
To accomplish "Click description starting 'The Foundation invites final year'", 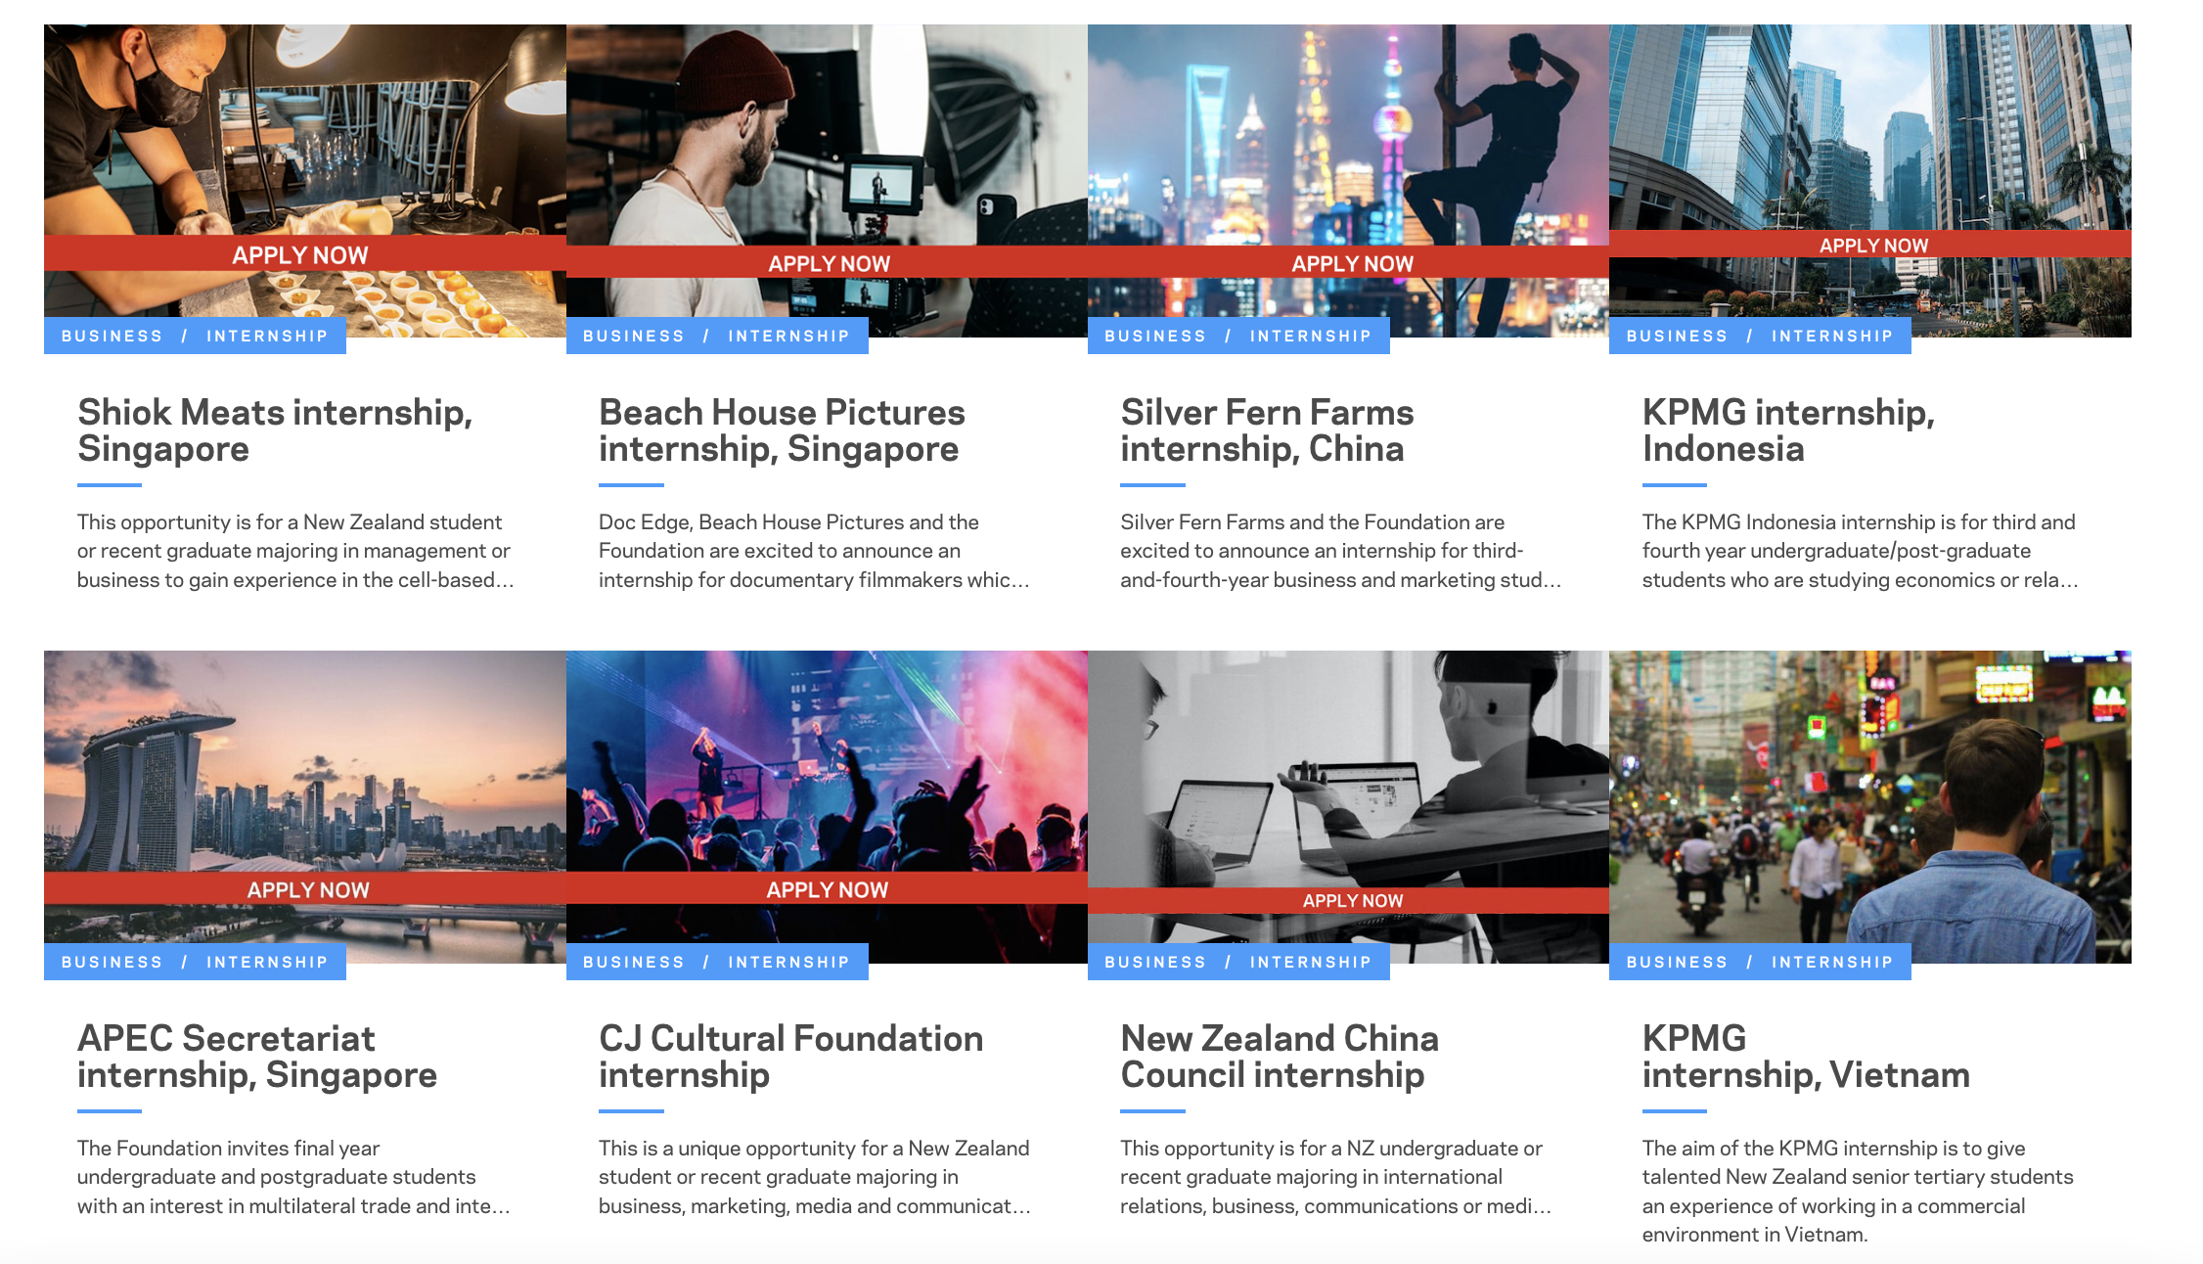I will point(293,1177).
